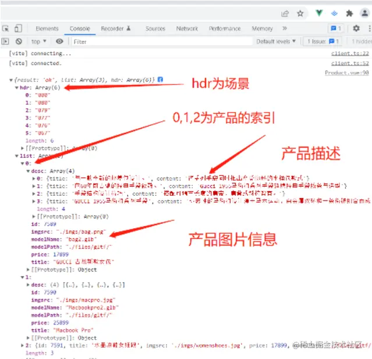
Task: Show more DevTools tabs chevron
Action: coord(285,29)
